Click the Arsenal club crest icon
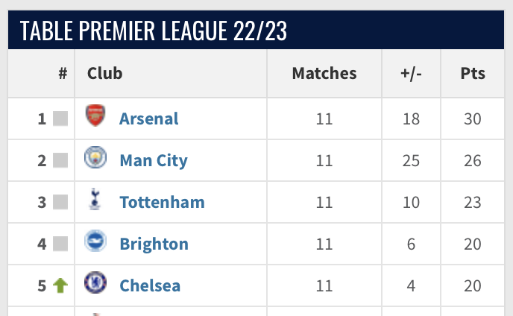The height and width of the screenshot is (316, 513). pyautogui.click(x=95, y=117)
